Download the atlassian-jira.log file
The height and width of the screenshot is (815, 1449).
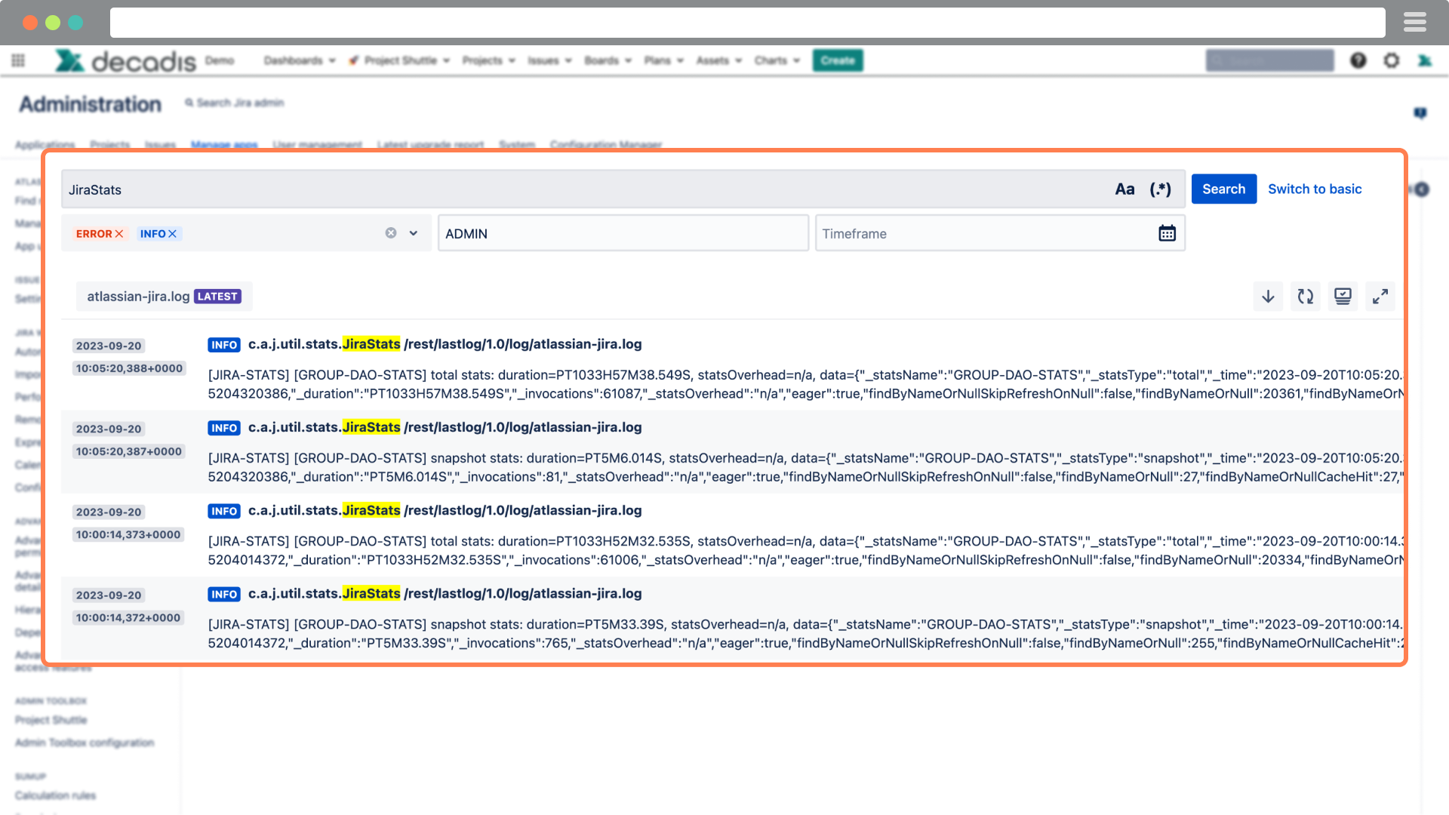click(1268, 296)
